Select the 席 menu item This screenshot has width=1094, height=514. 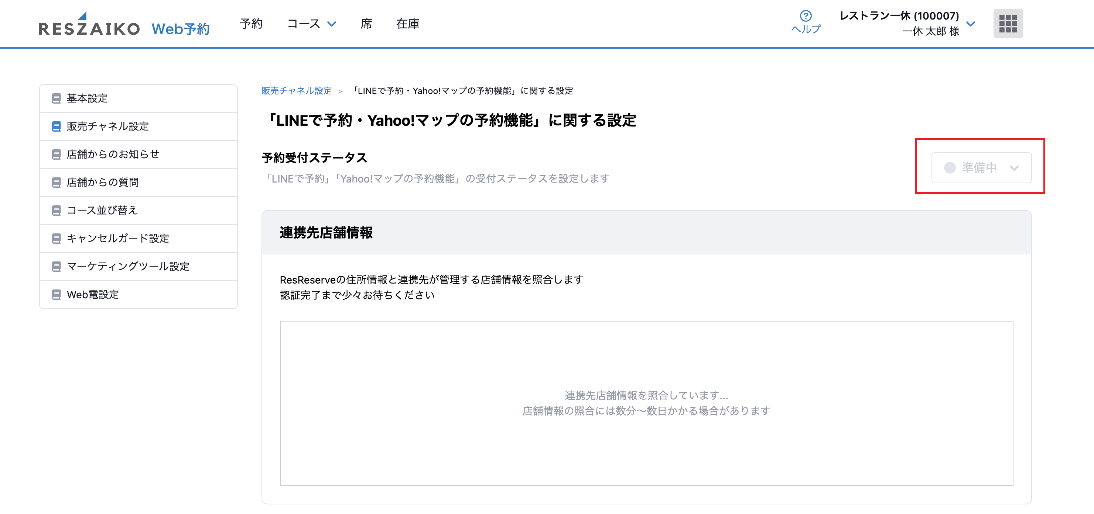click(x=366, y=24)
